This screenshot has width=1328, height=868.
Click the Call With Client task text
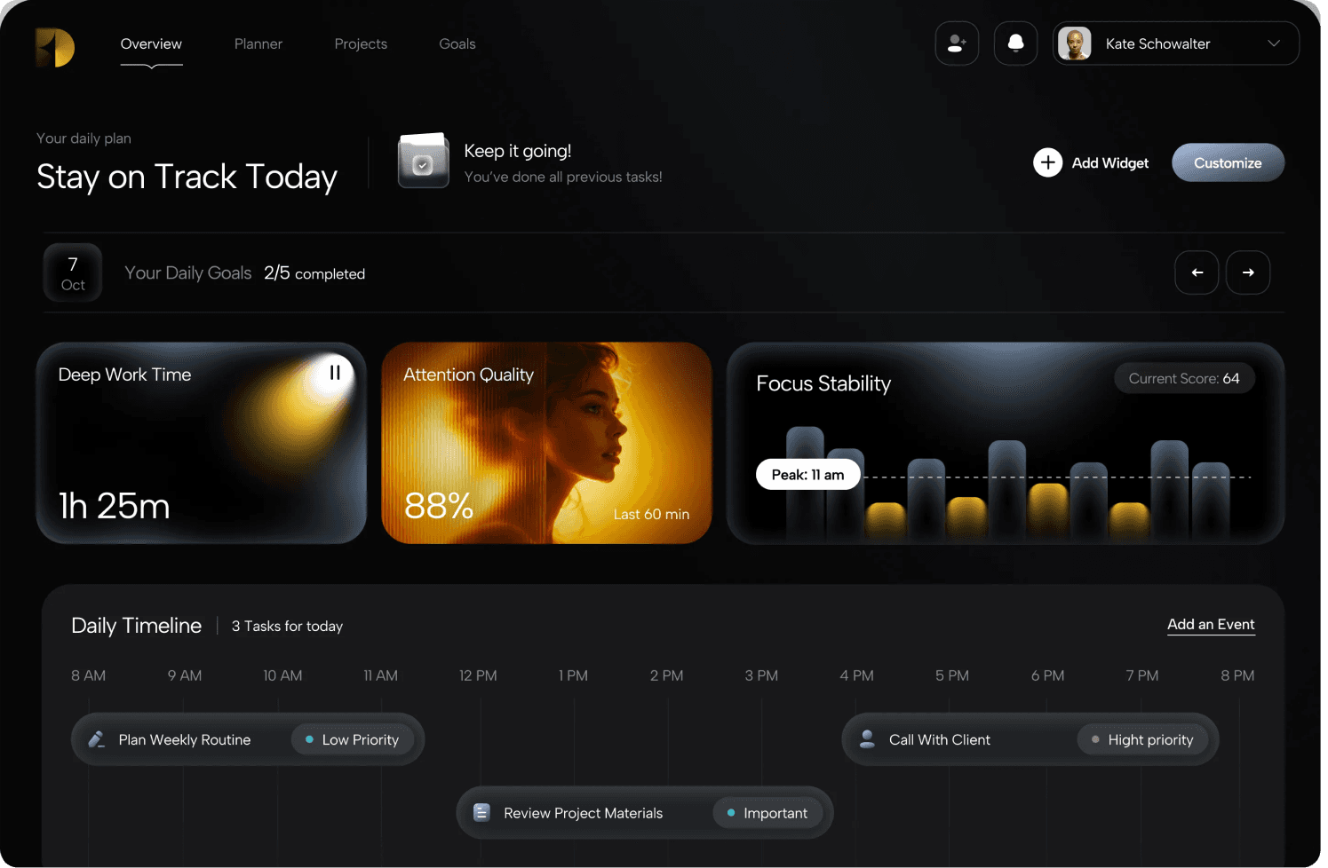click(x=940, y=740)
